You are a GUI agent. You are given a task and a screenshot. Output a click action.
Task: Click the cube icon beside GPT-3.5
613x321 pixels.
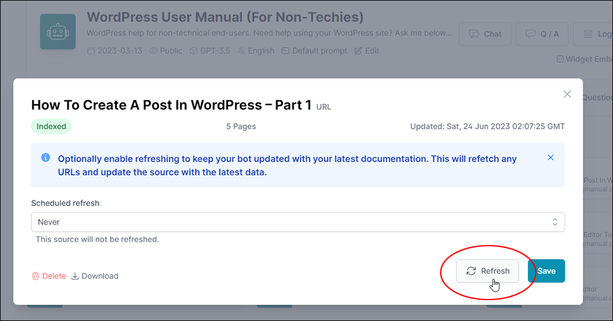193,51
